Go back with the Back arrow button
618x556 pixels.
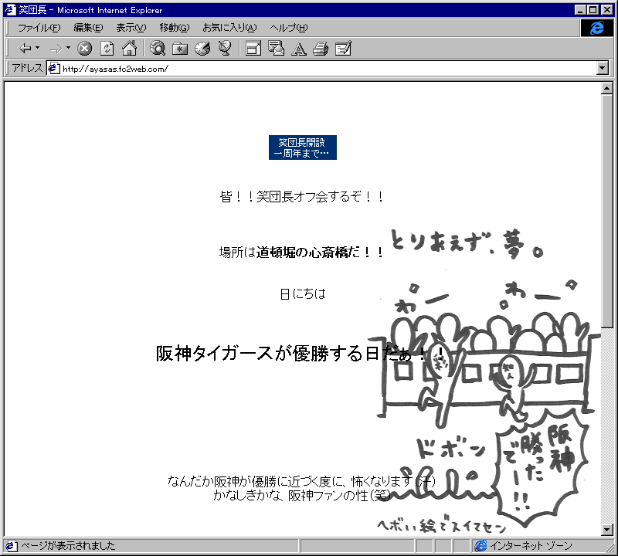25,49
